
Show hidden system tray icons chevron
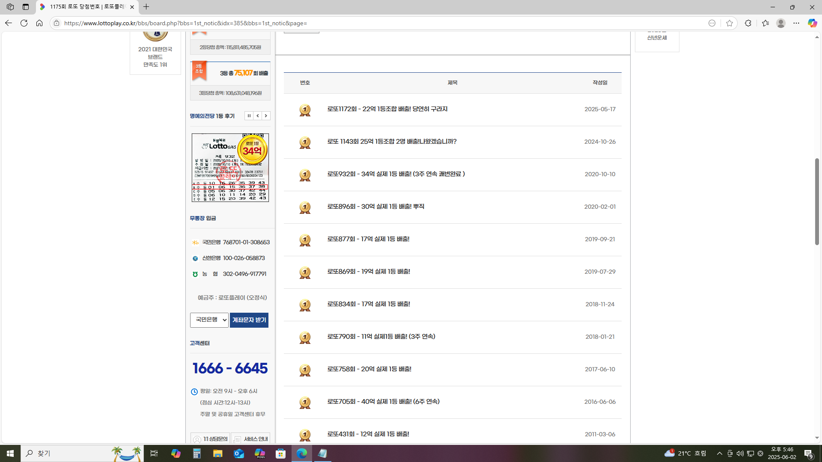[719, 453]
